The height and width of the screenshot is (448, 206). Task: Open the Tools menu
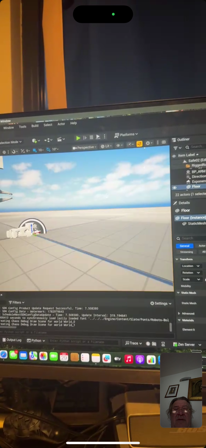click(22, 127)
